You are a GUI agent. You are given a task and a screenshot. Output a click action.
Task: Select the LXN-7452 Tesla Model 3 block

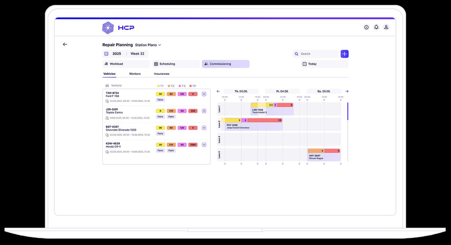272,109
